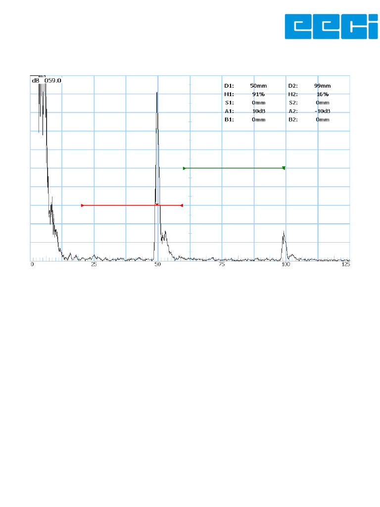Click the 75 axis tick label
This screenshot has height=507, width=380.
tap(221, 264)
